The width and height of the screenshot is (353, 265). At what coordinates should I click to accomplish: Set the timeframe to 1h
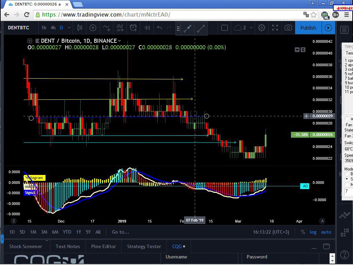(x=44, y=28)
